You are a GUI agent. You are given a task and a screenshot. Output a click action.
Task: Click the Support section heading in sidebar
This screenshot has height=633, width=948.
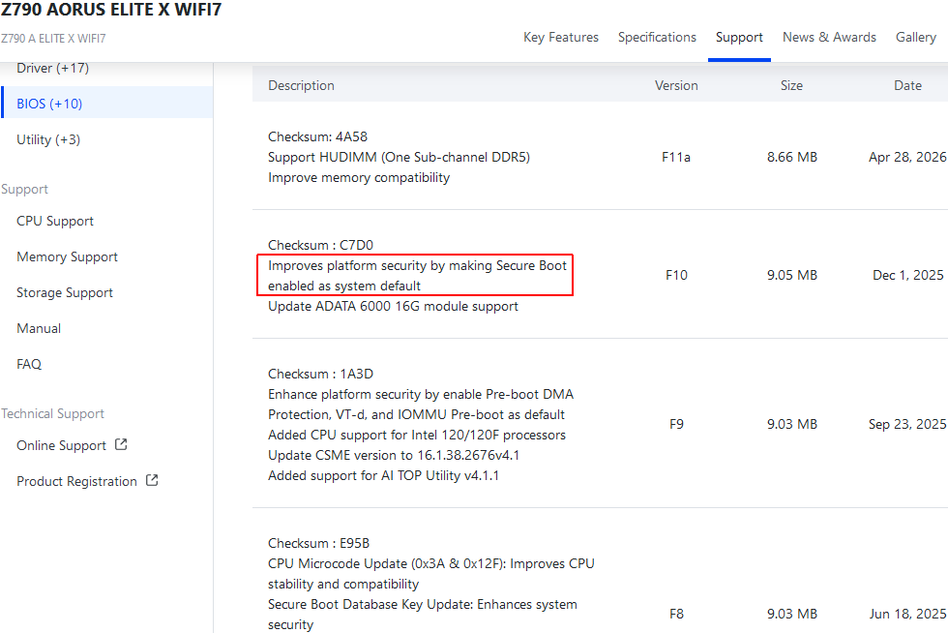(x=24, y=190)
